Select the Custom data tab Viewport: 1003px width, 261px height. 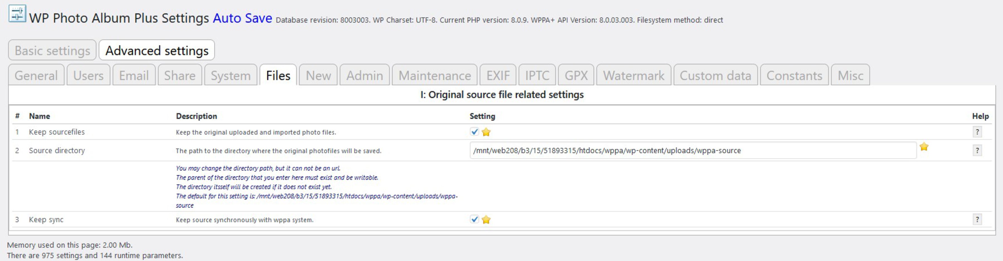[x=715, y=75]
